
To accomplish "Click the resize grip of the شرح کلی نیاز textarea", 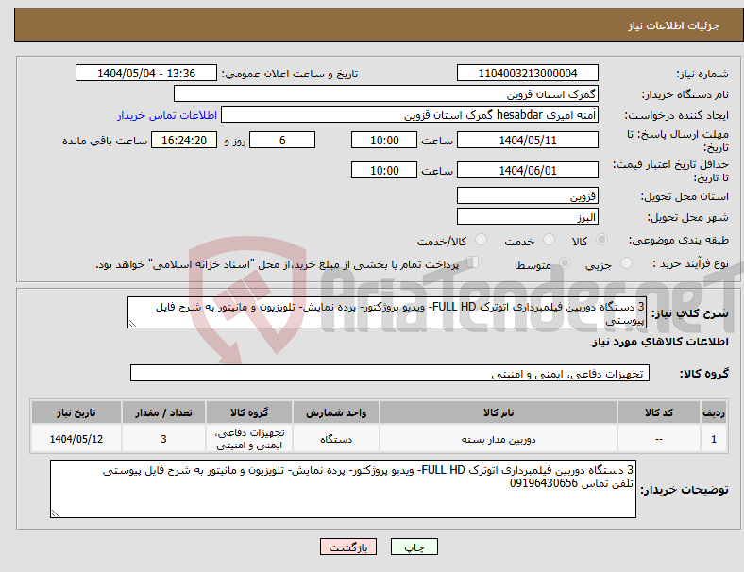I will coord(132,324).
